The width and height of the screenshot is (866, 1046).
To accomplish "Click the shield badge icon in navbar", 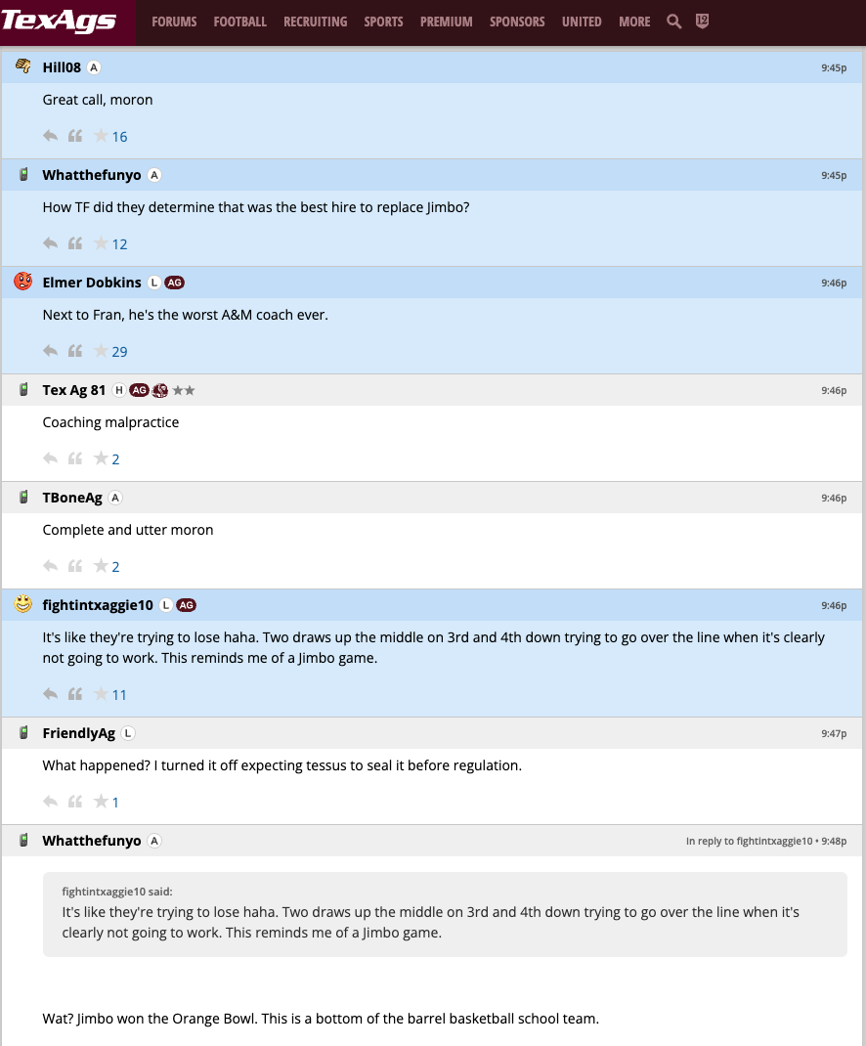I will 702,22.
